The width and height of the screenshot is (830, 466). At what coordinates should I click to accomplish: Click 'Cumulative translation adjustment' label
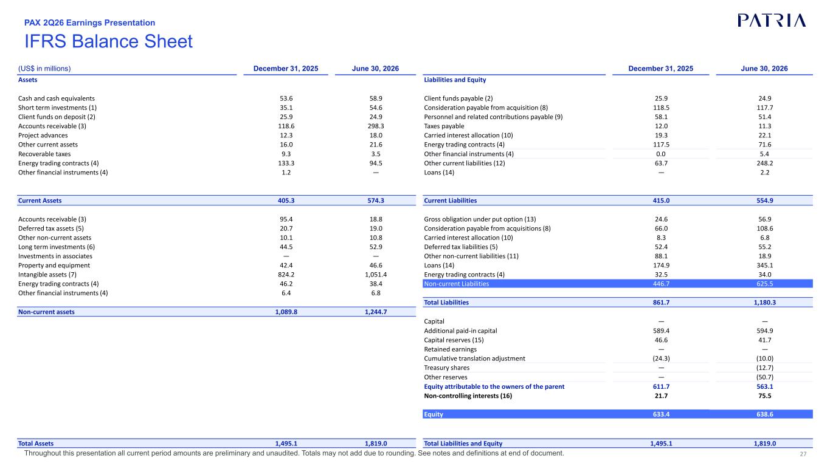(x=474, y=358)
